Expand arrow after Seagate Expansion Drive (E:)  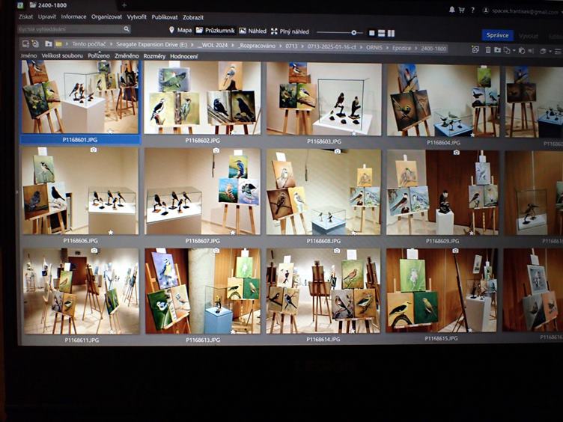192,45
